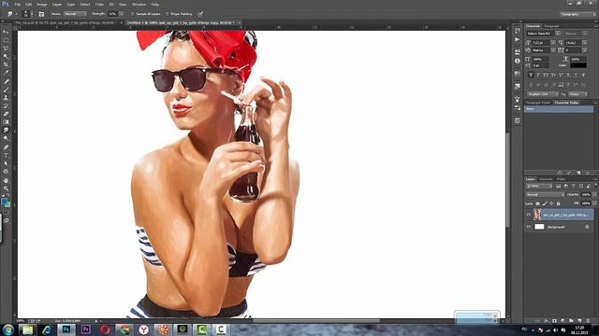Select the Eyedropper tool

(x=6, y=73)
